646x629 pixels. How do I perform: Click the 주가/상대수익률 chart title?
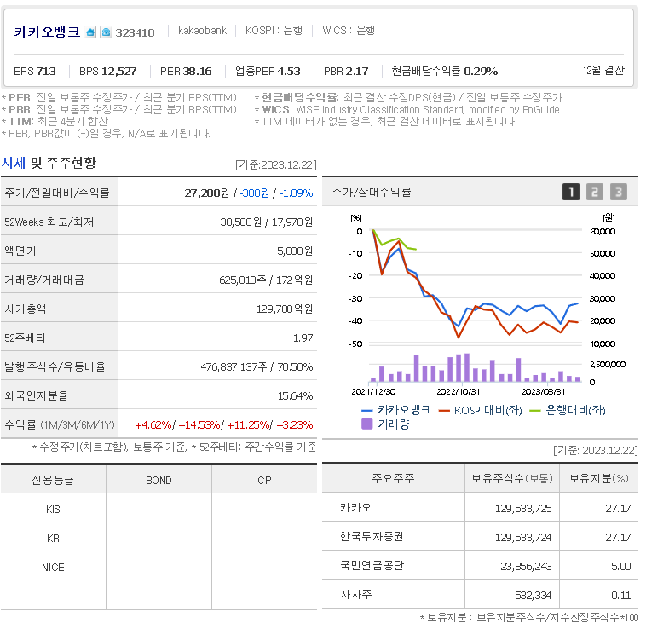(372, 192)
